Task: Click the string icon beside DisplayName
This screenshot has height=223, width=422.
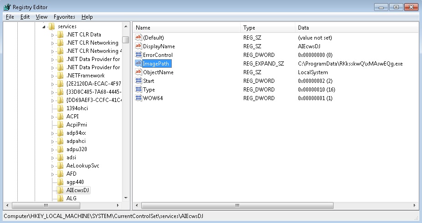Action: click(x=139, y=46)
